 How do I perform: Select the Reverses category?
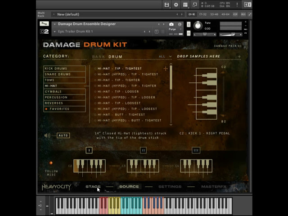(x=64, y=103)
